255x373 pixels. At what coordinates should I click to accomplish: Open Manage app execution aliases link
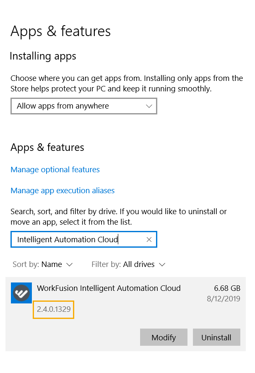[62, 191]
